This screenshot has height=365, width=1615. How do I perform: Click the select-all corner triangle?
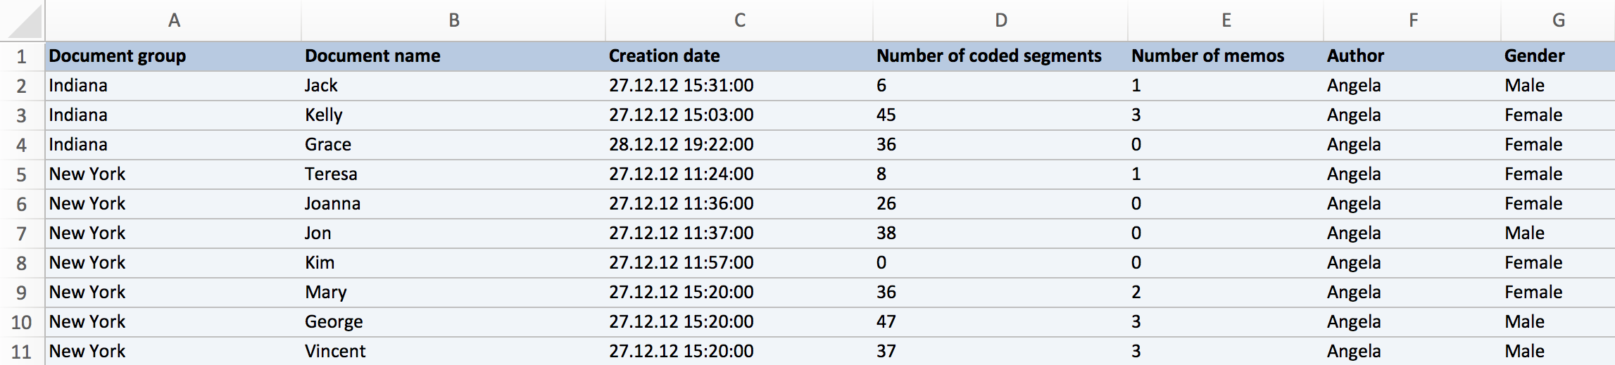(25, 21)
